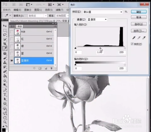Toggle visibility of 蓝 channel
The height and width of the screenshot is (132, 151).
click(12, 53)
